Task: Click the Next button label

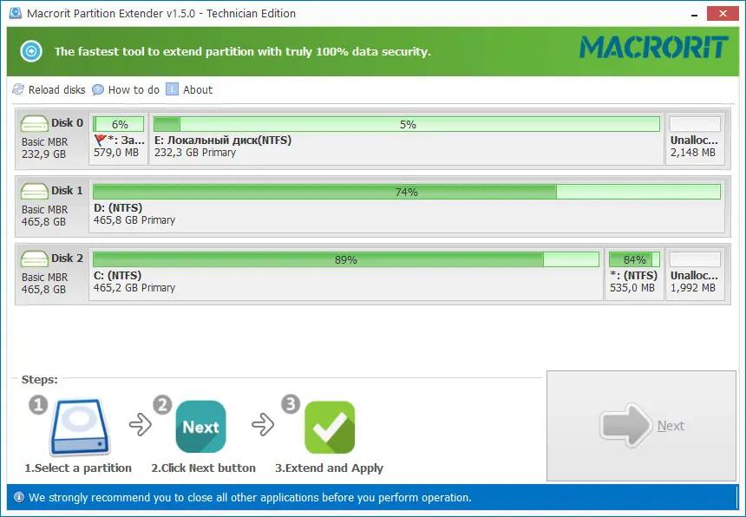Action: click(671, 426)
